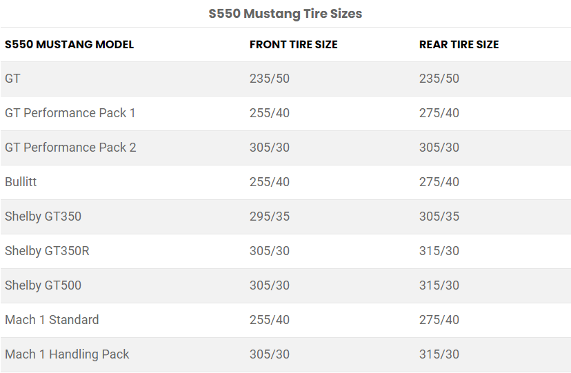Image resolution: width=571 pixels, height=373 pixels.
Task: Select the Shelby GT500 model cell
Action: pos(43,285)
